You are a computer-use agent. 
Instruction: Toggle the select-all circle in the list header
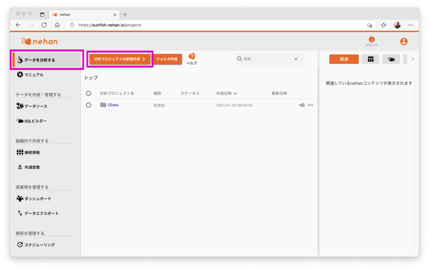pos(89,93)
